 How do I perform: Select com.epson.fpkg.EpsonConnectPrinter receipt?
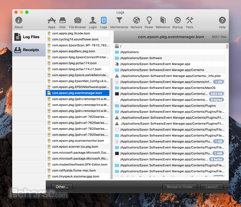(x=78, y=57)
